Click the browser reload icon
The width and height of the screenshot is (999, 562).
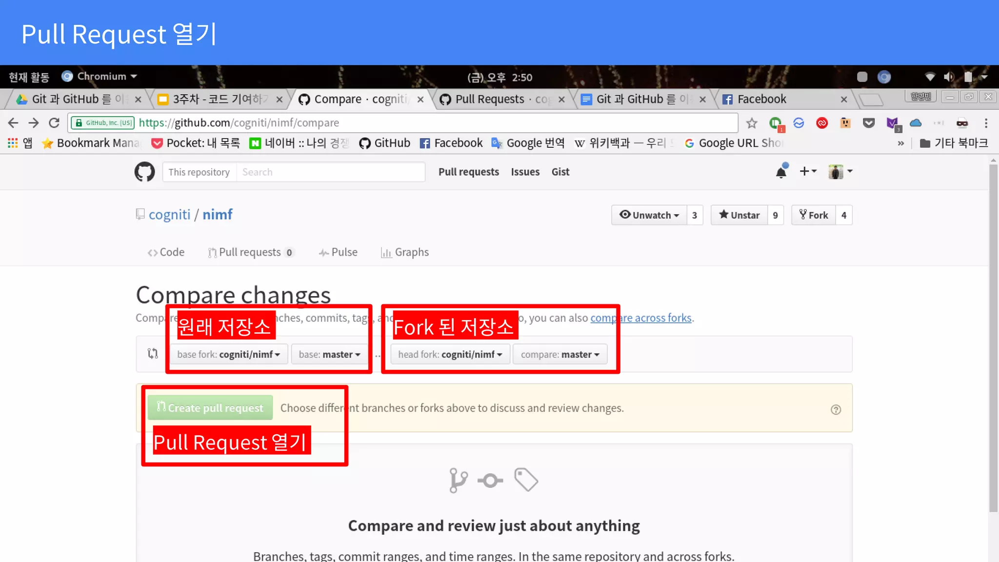pos(54,123)
